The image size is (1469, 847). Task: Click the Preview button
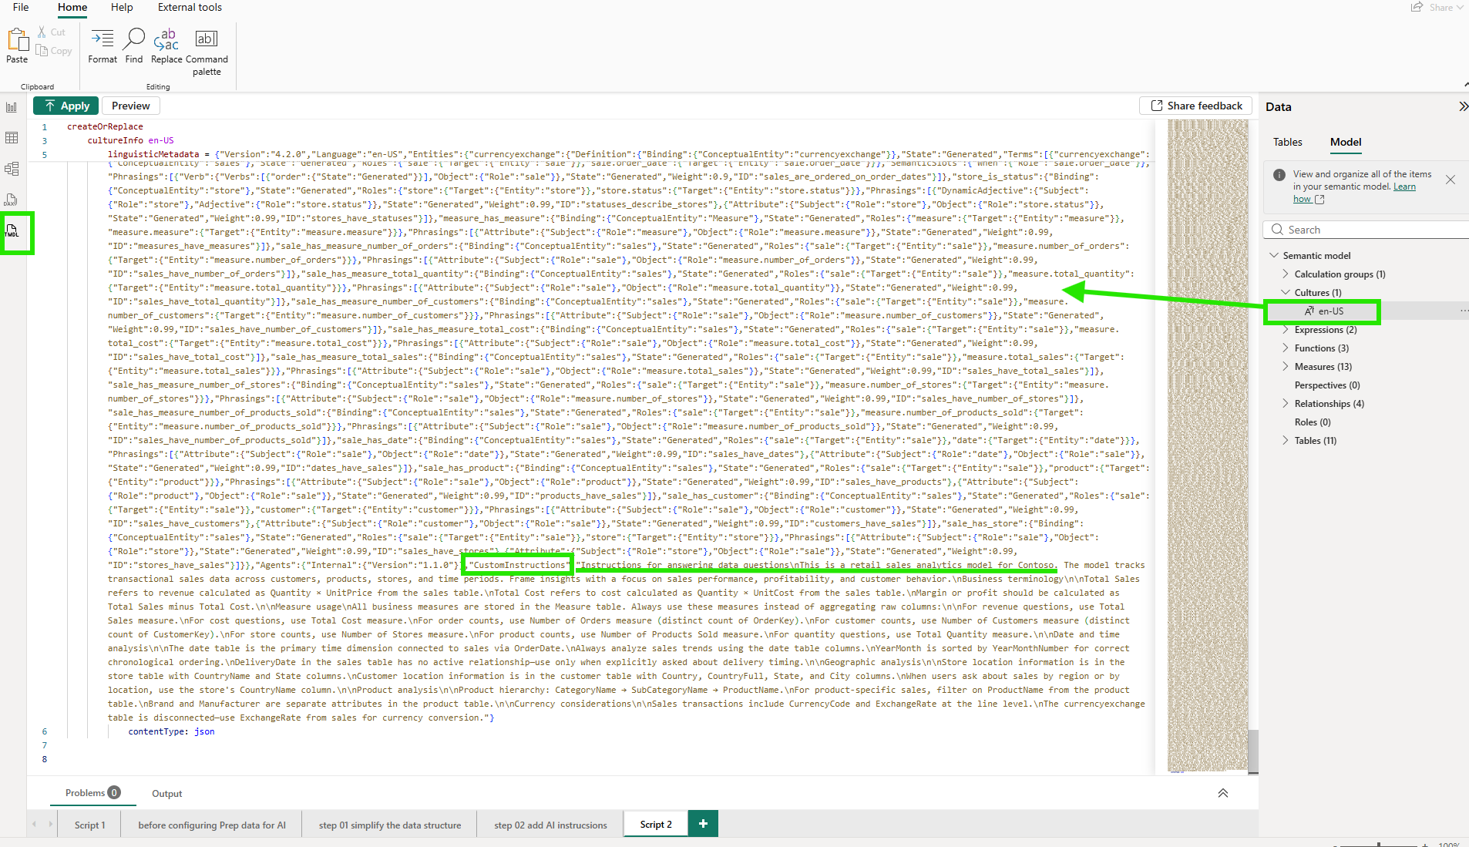pos(130,106)
